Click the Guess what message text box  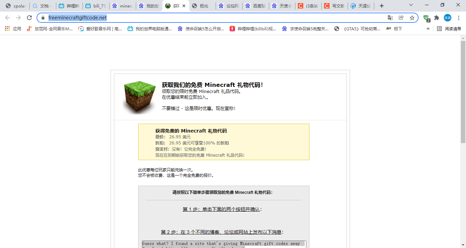pyautogui.click(x=224, y=244)
